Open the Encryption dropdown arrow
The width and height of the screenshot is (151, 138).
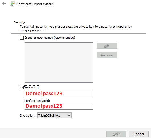tap(69, 115)
